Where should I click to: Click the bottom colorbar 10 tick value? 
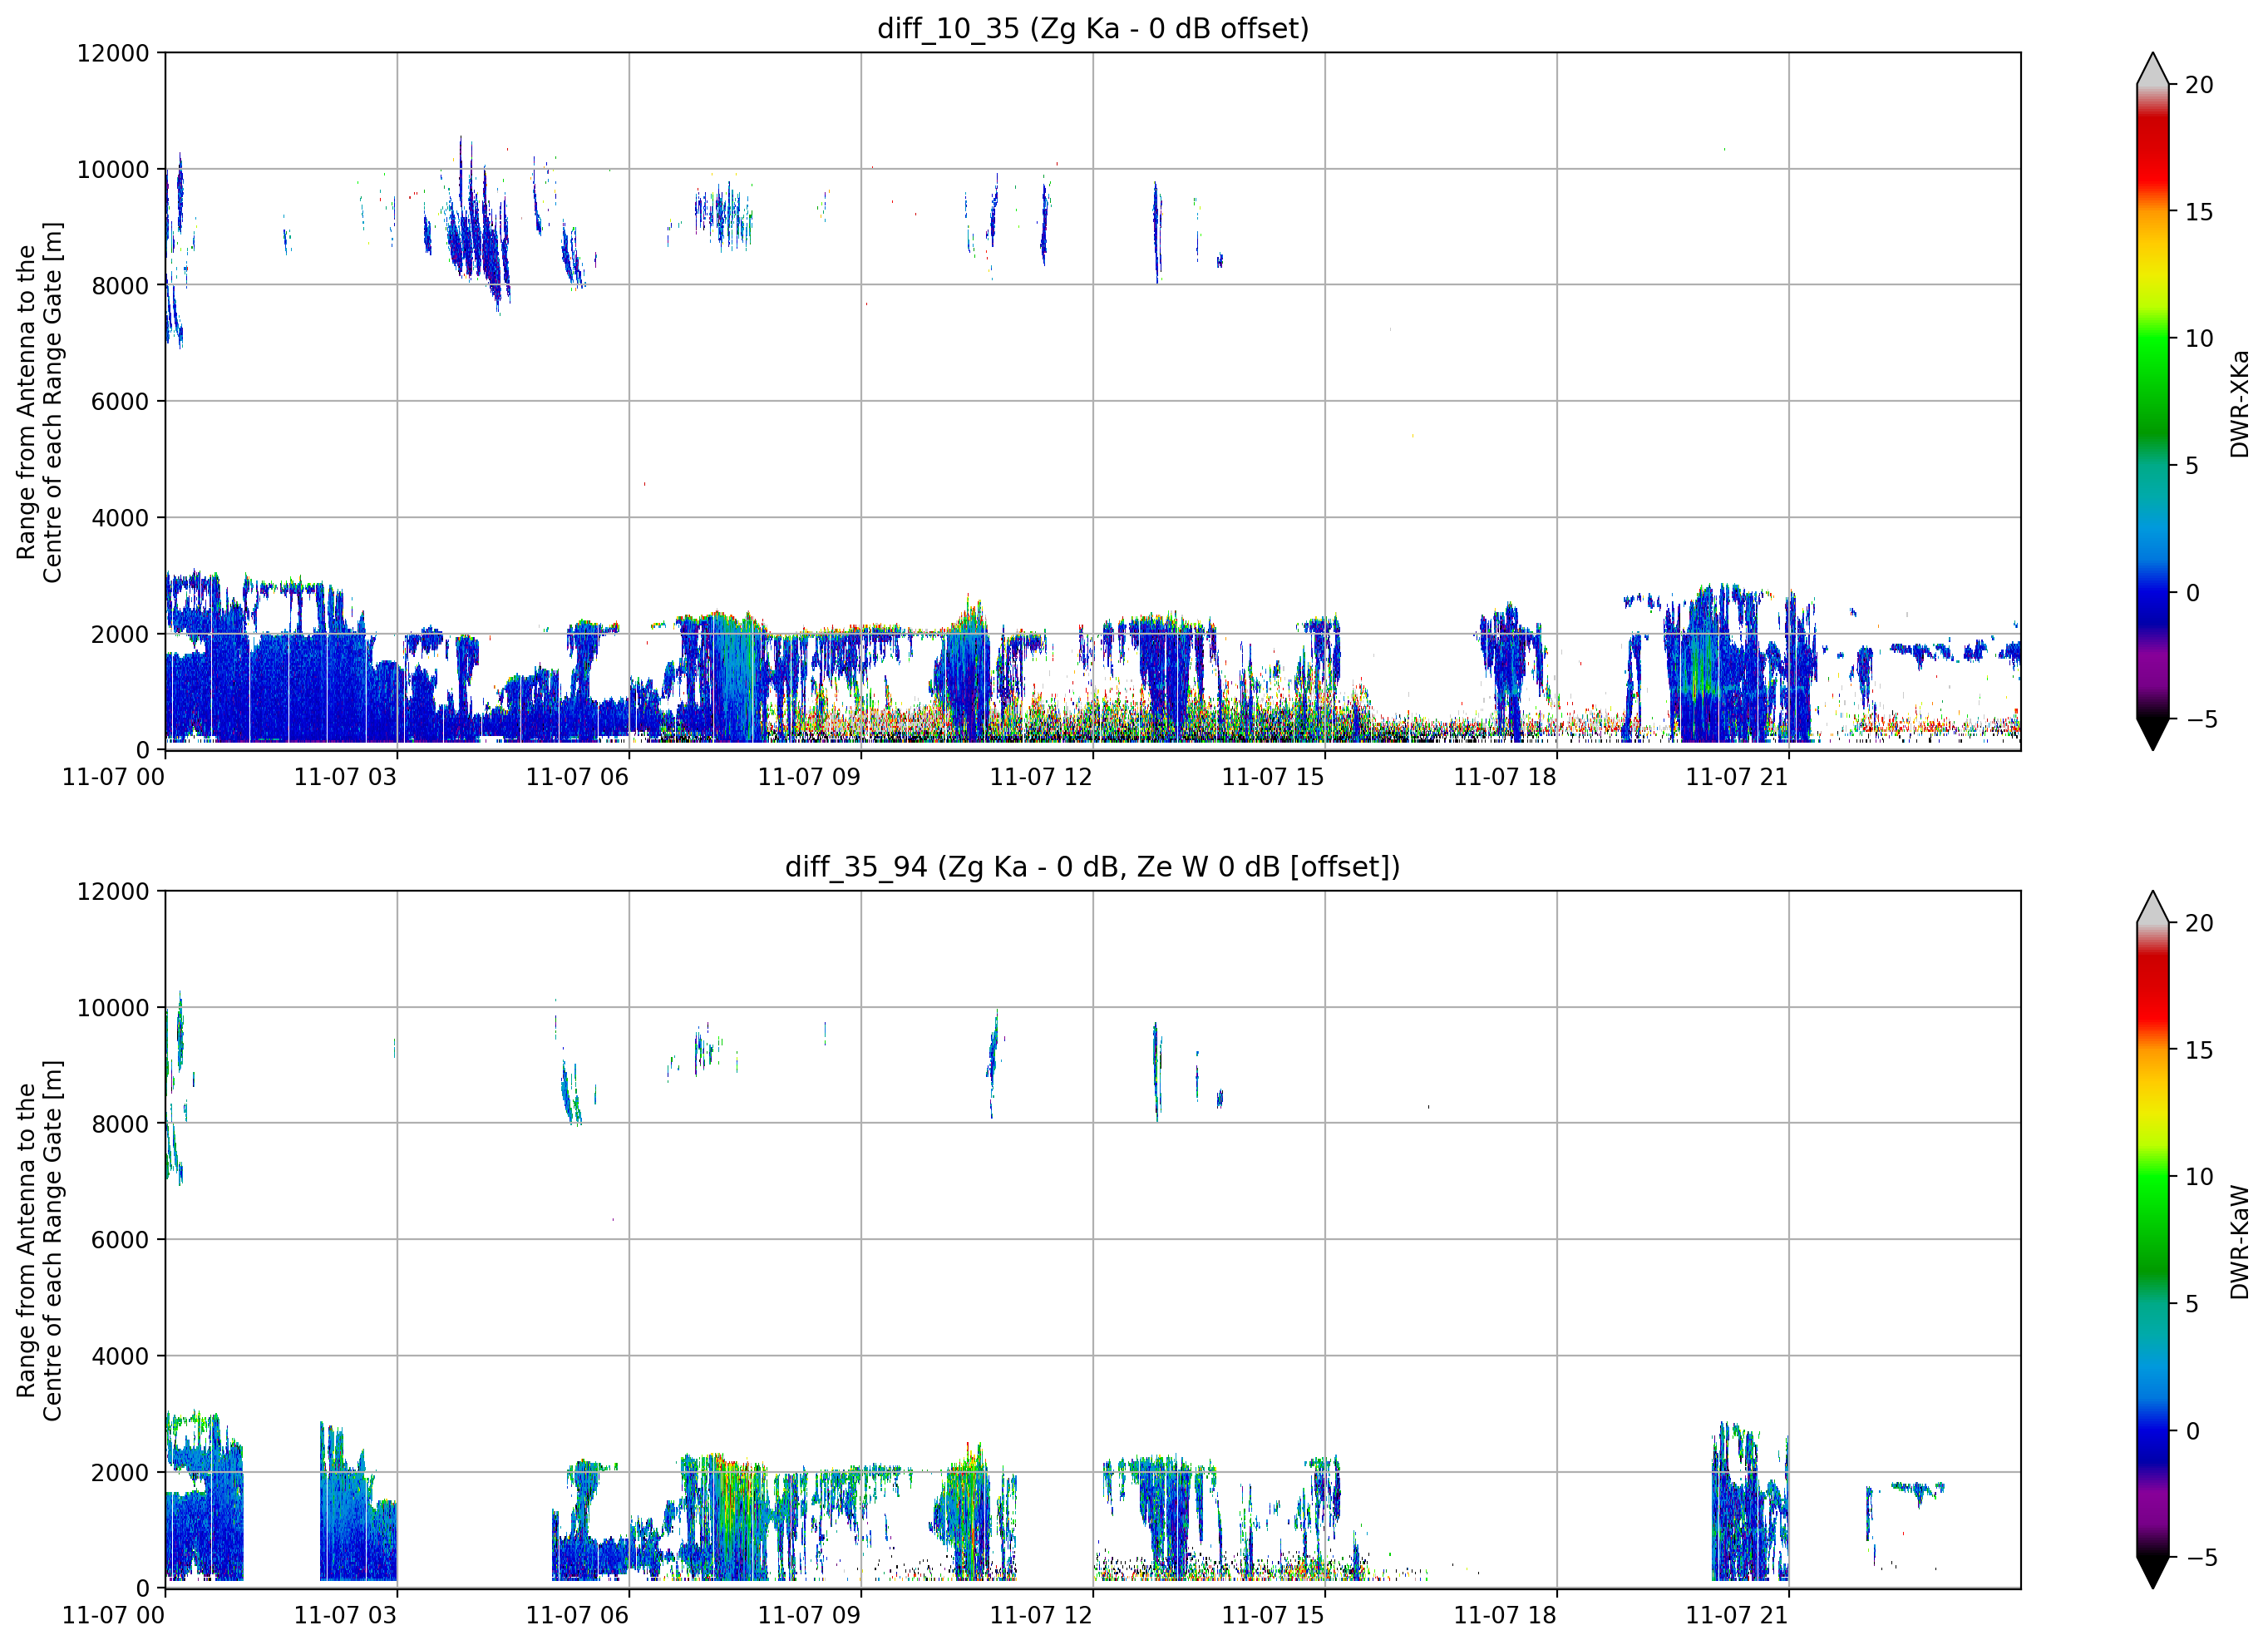[2199, 1178]
